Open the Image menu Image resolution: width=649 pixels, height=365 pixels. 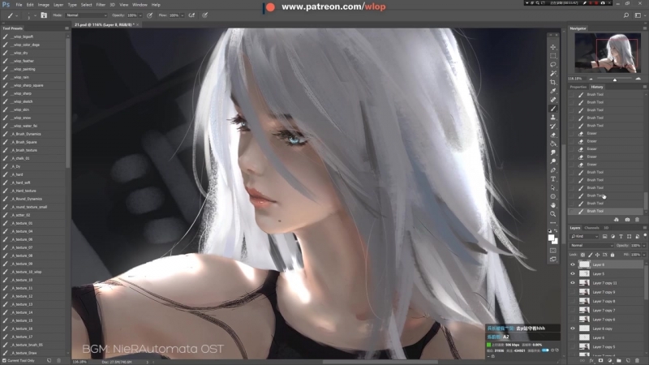44,5
